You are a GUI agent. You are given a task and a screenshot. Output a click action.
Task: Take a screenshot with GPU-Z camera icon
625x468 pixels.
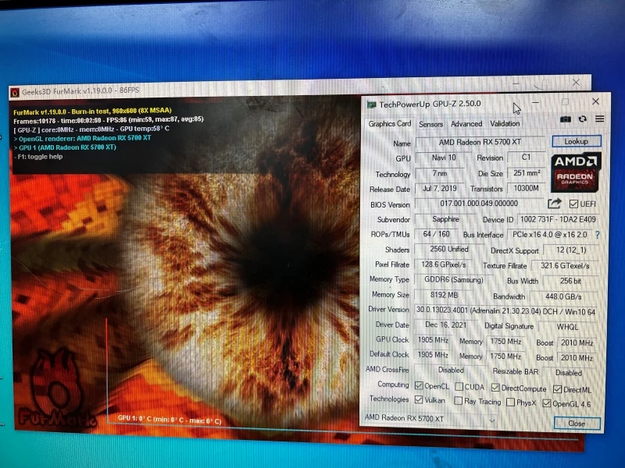click(x=565, y=119)
